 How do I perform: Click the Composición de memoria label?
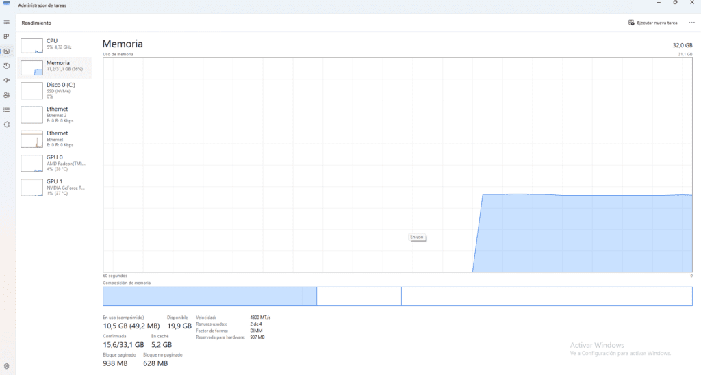(x=127, y=283)
